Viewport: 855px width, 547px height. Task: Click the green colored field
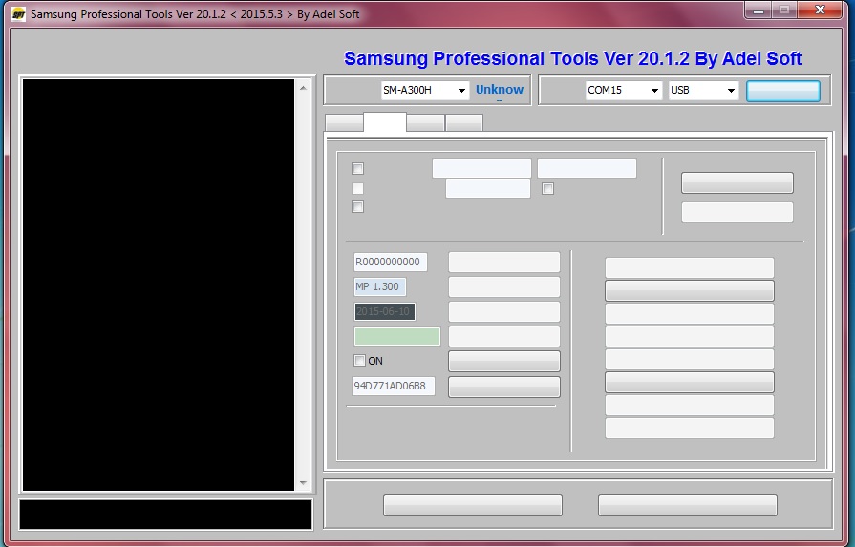coord(397,337)
